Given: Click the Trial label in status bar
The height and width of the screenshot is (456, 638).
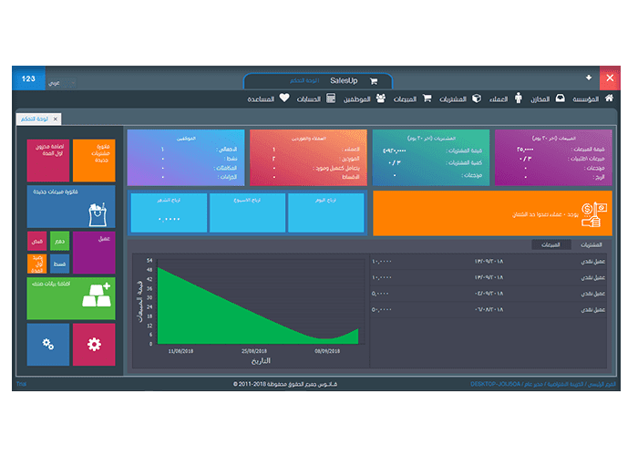Looking at the screenshot, I should click(22, 384).
